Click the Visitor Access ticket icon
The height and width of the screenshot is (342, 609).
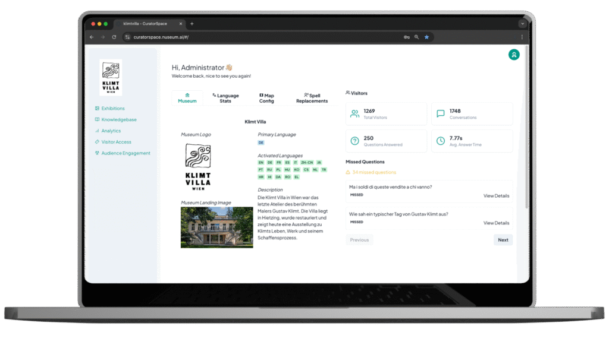pos(97,142)
